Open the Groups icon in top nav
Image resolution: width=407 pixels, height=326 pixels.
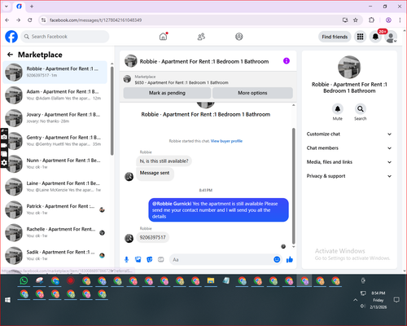239,37
